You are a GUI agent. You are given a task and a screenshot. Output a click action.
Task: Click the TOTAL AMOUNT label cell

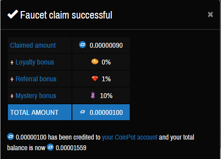coord(40,112)
